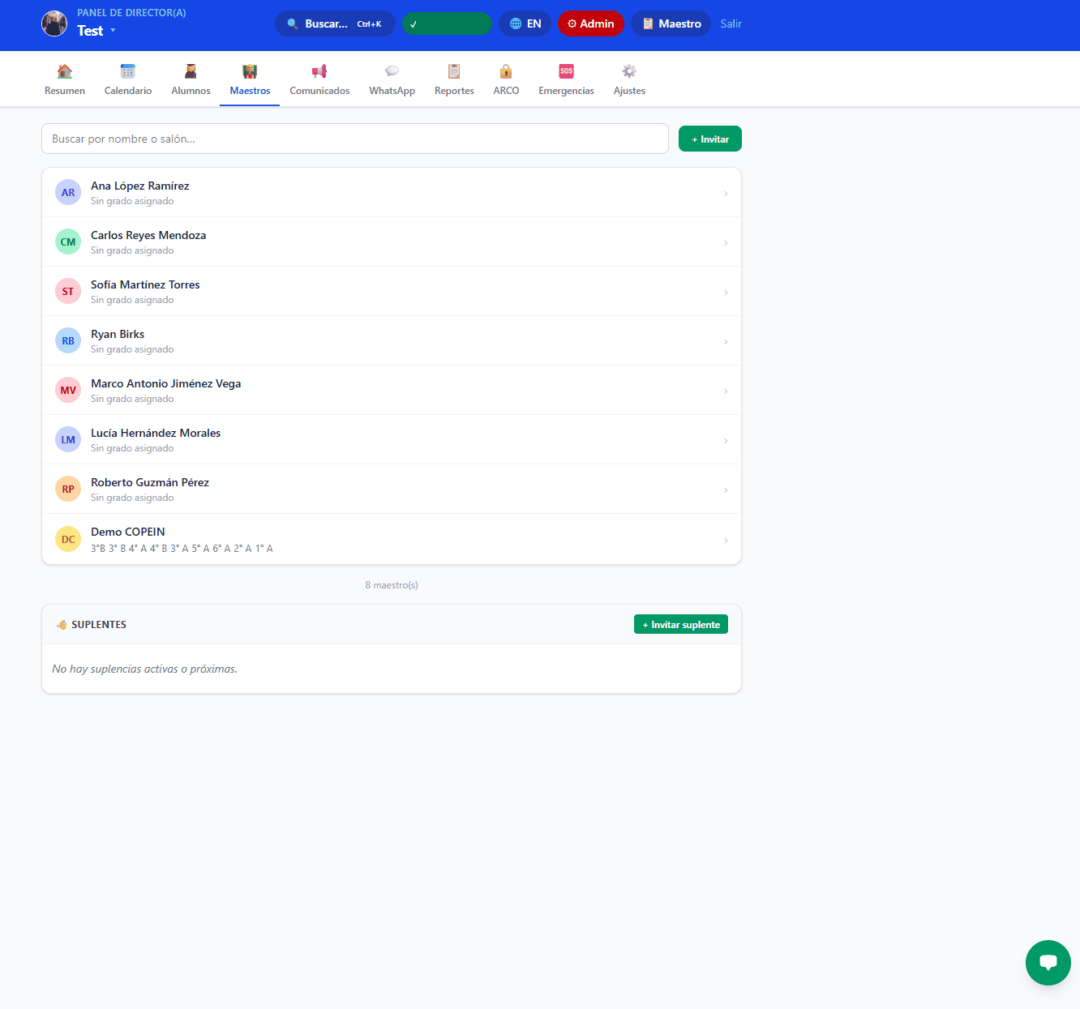This screenshot has width=1080, height=1009.
Task: Change language with the EN button
Action: click(x=525, y=24)
